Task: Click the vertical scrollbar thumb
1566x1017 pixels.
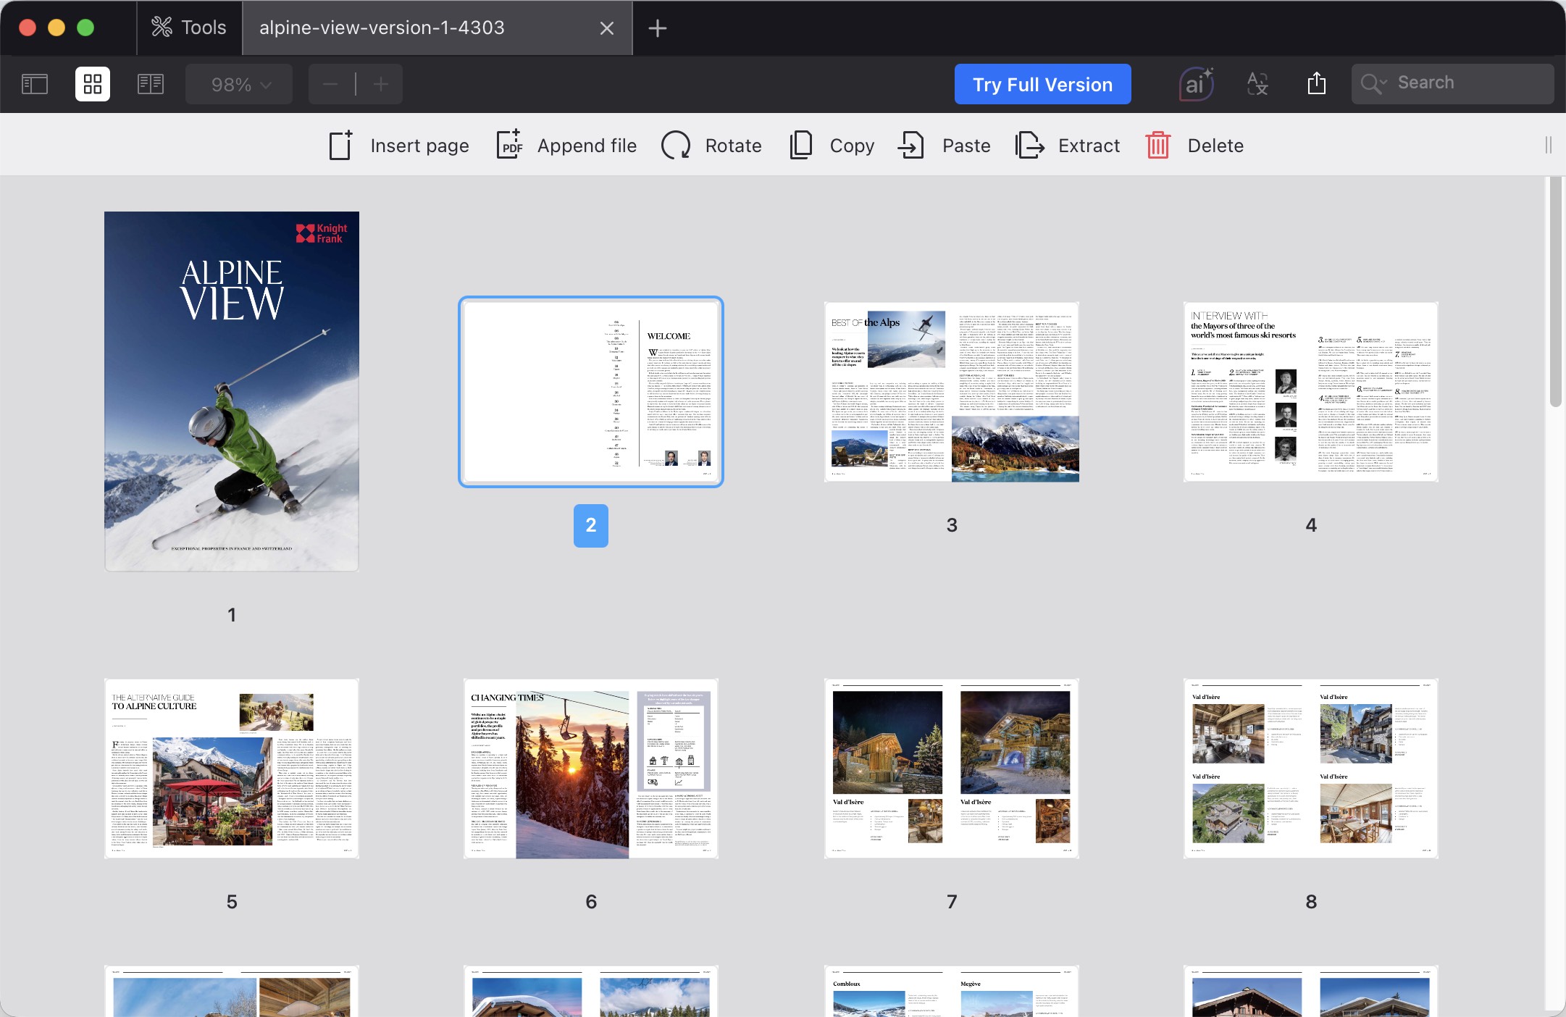Action: point(1555,293)
